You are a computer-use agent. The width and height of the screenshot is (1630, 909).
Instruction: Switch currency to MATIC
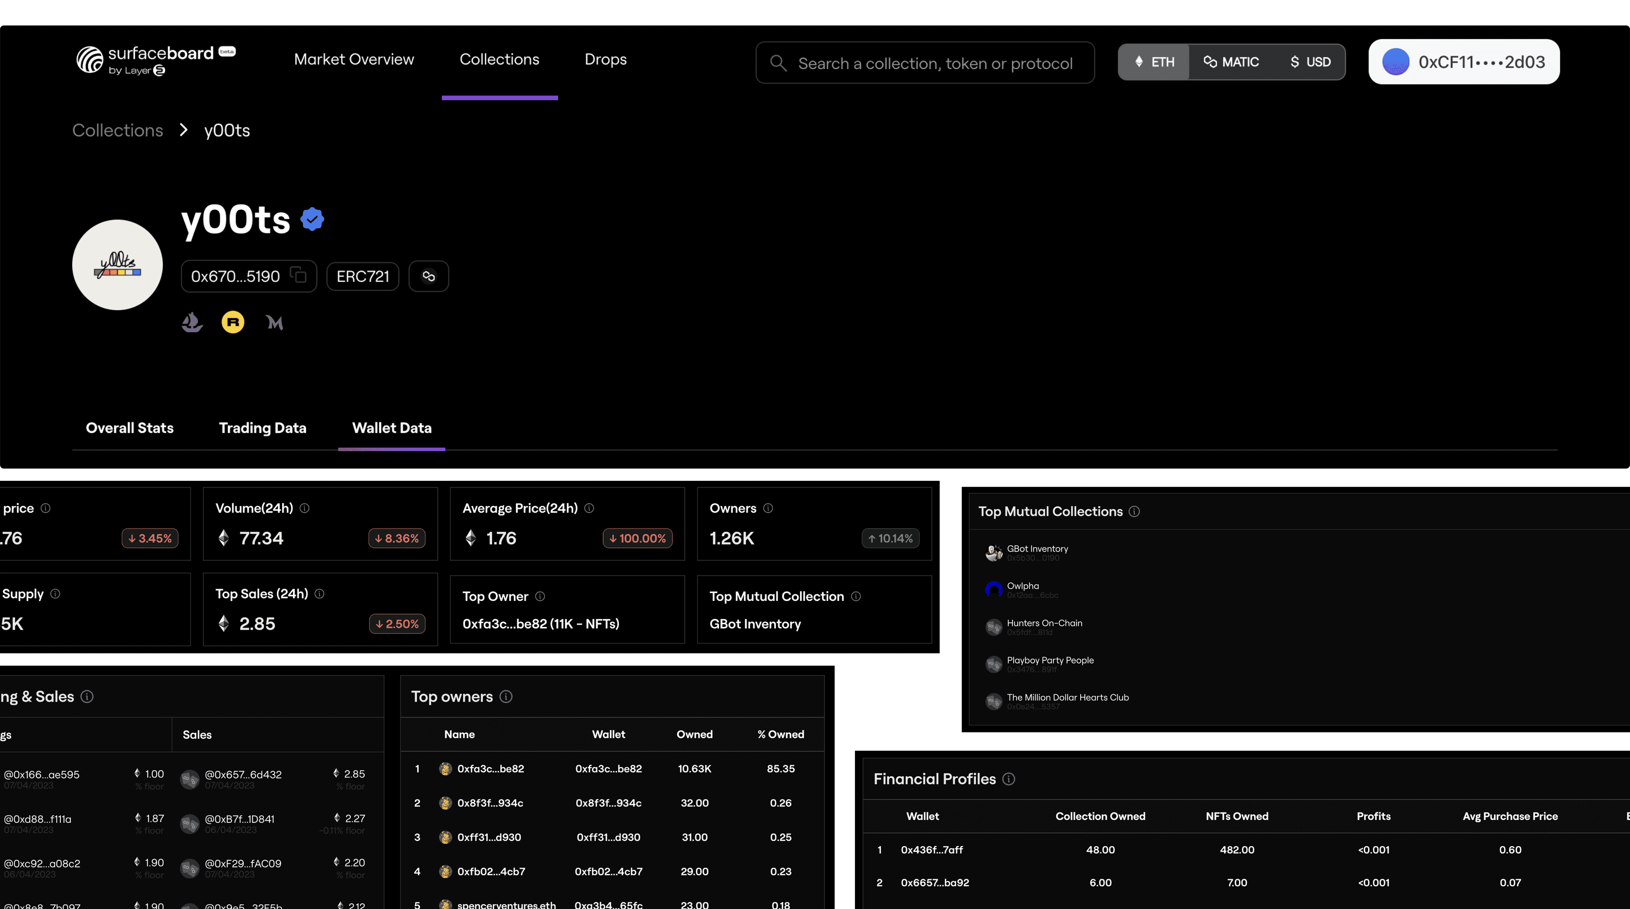point(1231,62)
